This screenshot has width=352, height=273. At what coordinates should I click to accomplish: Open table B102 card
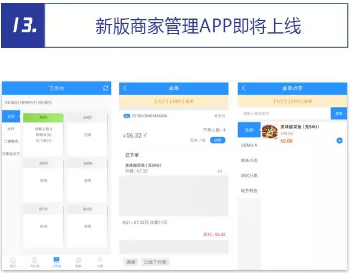pyautogui.click(x=88, y=226)
